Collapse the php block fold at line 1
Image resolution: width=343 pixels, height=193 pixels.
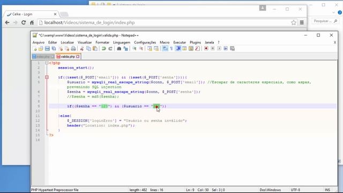click(x=47, y=63)
